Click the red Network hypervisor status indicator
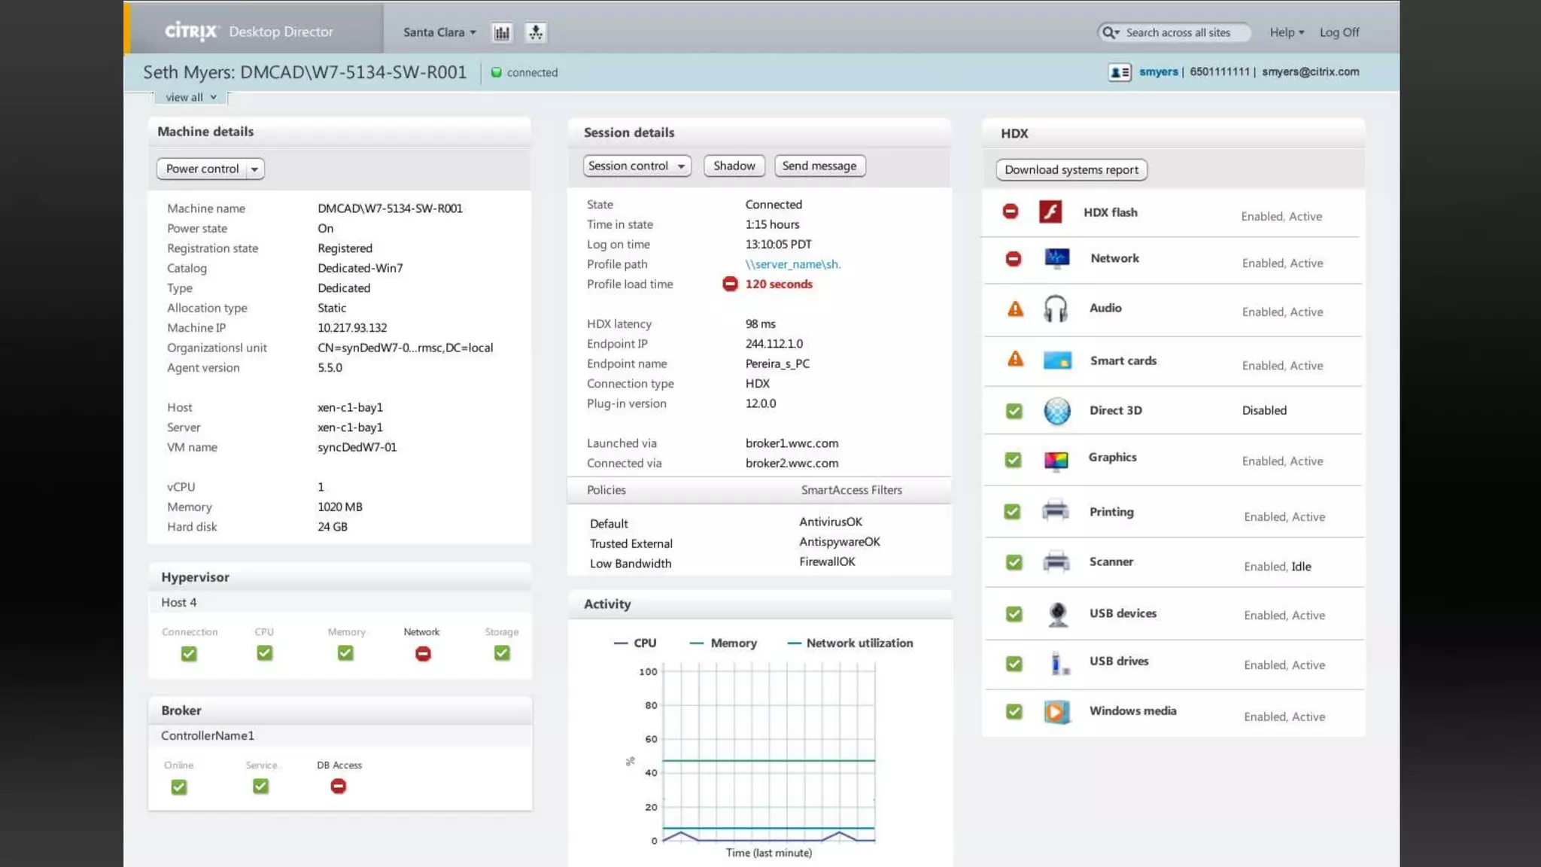 423,654
